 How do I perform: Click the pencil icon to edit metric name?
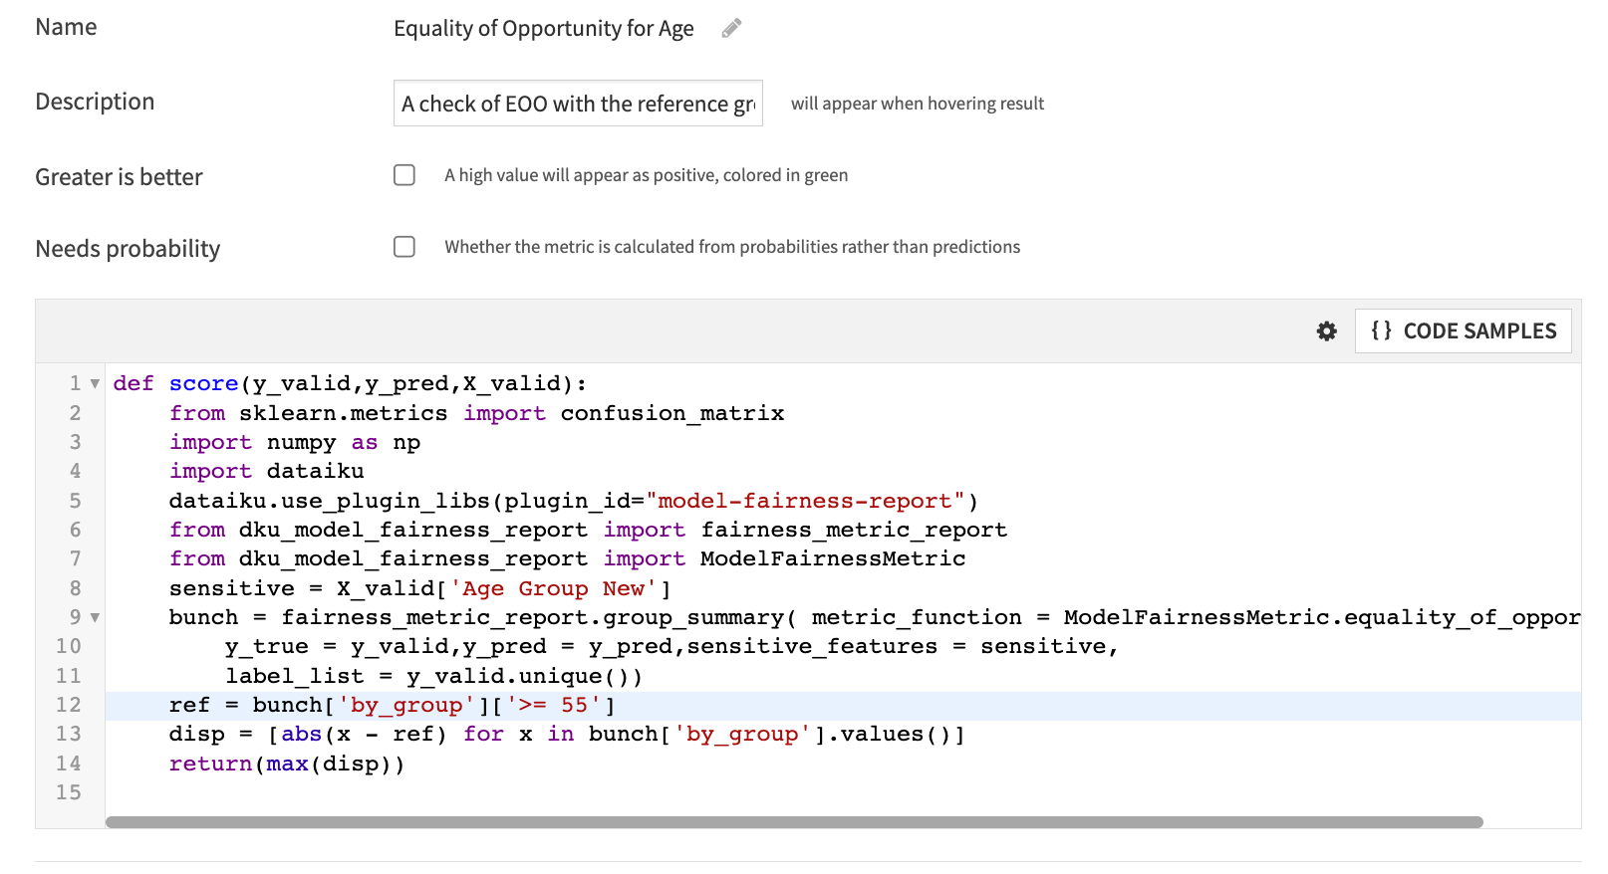coord(731,28)
